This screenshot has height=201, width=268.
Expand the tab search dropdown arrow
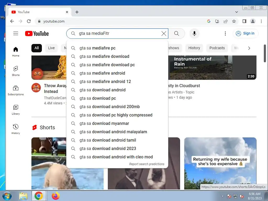[x=237, y=12]
